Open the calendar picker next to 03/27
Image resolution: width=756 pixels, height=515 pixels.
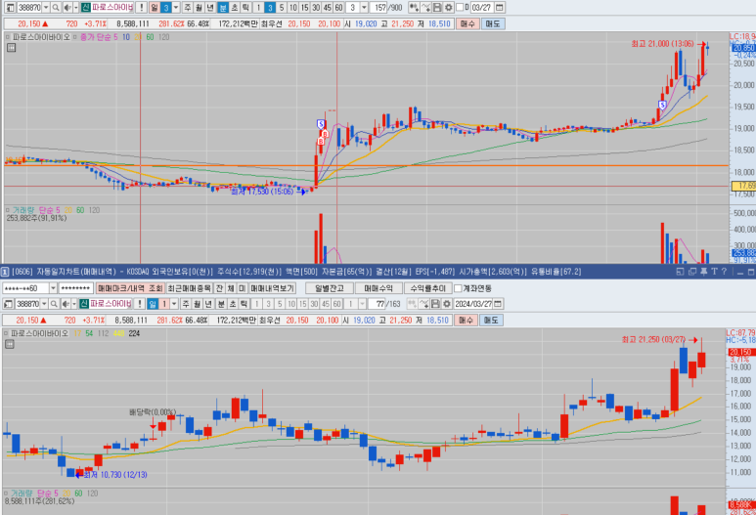coord(500,8)
